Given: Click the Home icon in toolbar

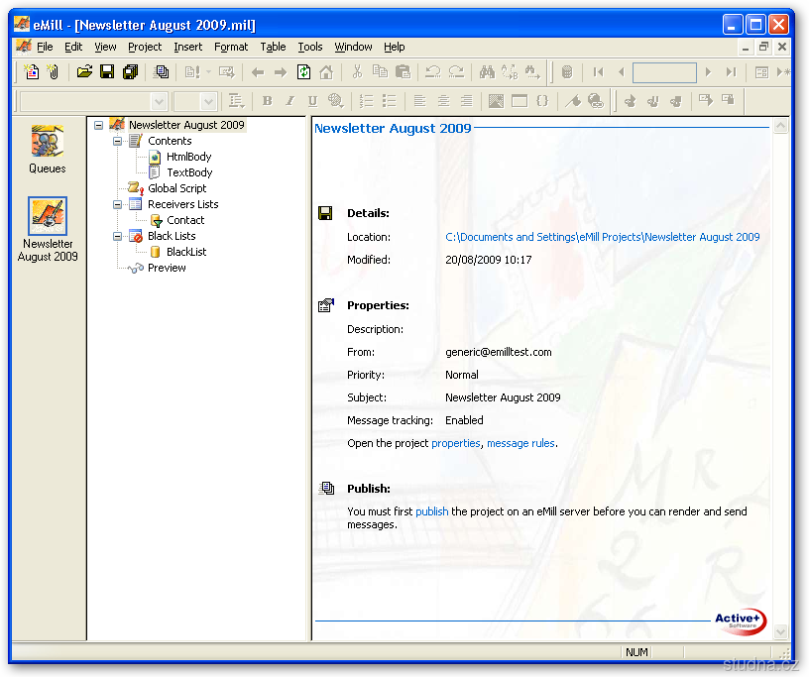Looking at the screenshot, I should click(325, 72).
